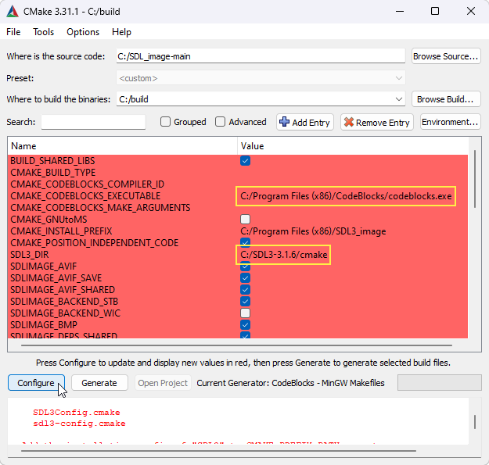Viewport: 489px width, 465px height.
Task: Click the cache list vertical scrollbar
Action: 475,179
